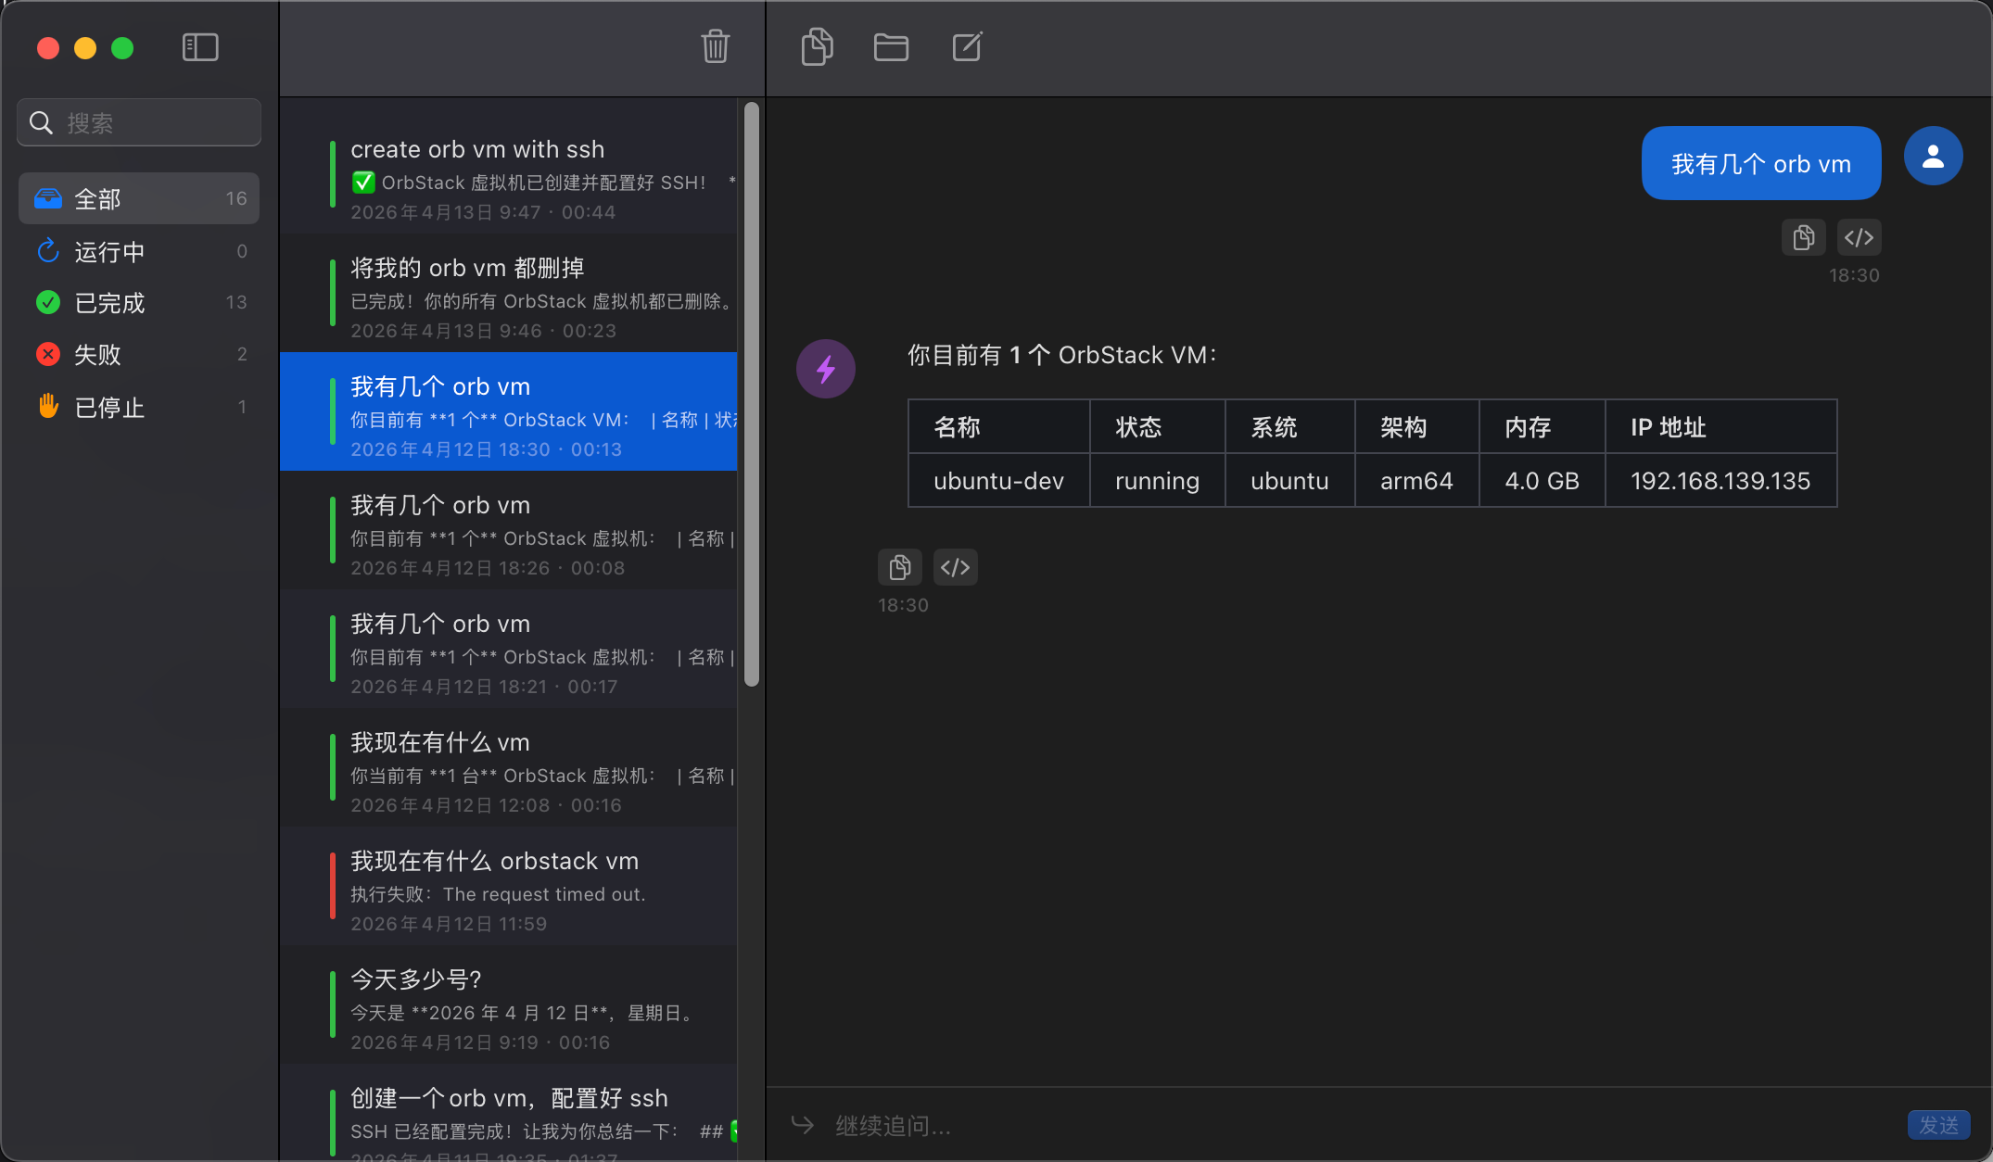The width and height of the screenshot is (1993, 1162).
Task: Click the '内存' table header
Action: [1542, 427]
